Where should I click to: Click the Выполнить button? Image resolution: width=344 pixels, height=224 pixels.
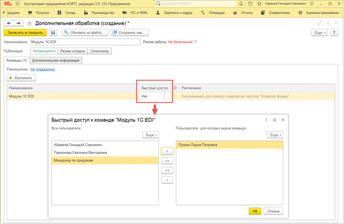click(21, 78)
